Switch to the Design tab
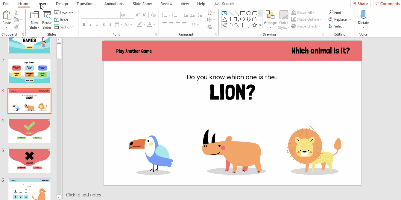The image size is (401, 200). click(x=62, y=4)
